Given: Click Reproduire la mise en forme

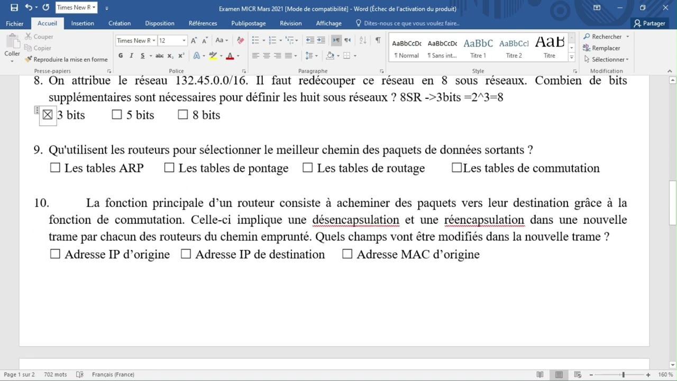Looking at the screenshot, I should coord(66,59).
